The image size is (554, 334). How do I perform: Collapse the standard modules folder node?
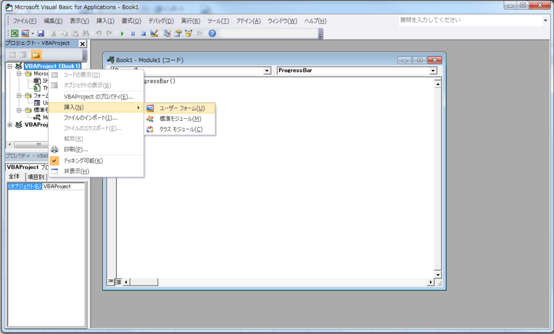19,110
